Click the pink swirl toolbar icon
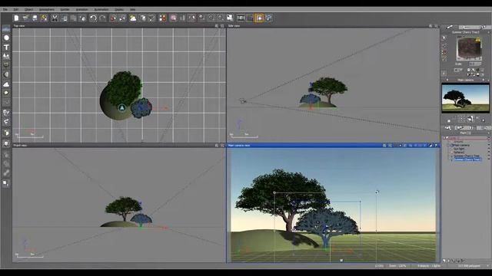The width and height of the screenshot is (492, 276). pos(173,18)
